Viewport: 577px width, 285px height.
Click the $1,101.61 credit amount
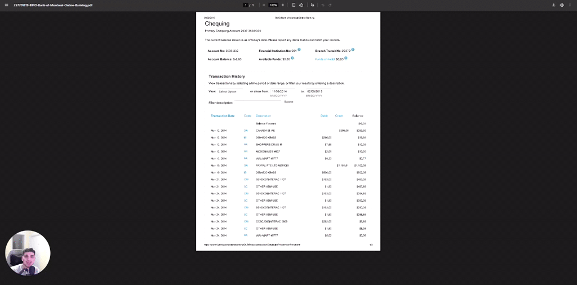pyautogui.click(x=343, y=166)
